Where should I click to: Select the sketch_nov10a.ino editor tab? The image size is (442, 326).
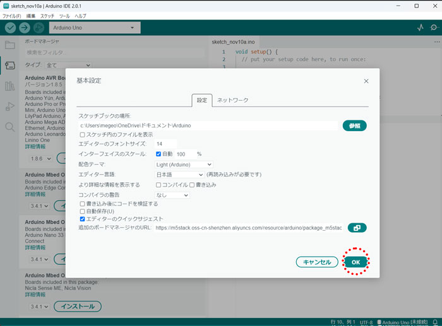234,42
